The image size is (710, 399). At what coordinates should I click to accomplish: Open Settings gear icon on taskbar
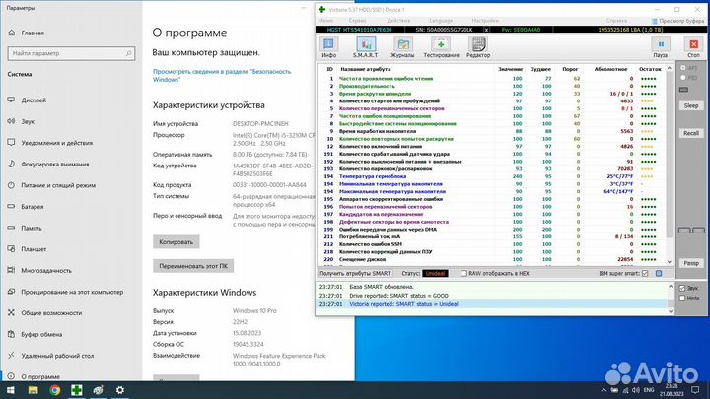click(120, 390)
